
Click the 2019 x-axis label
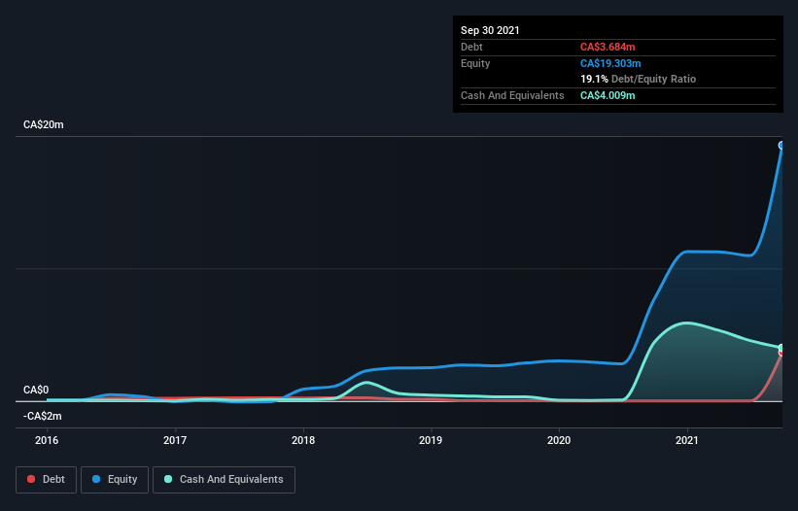click(x=431, y=440)
